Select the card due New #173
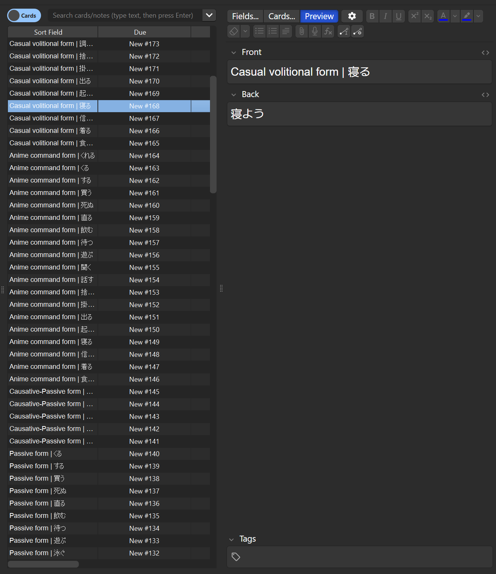This screenshot has height=574, width=496. click(x=109, y=44)
